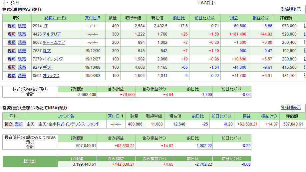
Task: Select 評価額 cell 973,000 for JT
Action: click(289, 26)
